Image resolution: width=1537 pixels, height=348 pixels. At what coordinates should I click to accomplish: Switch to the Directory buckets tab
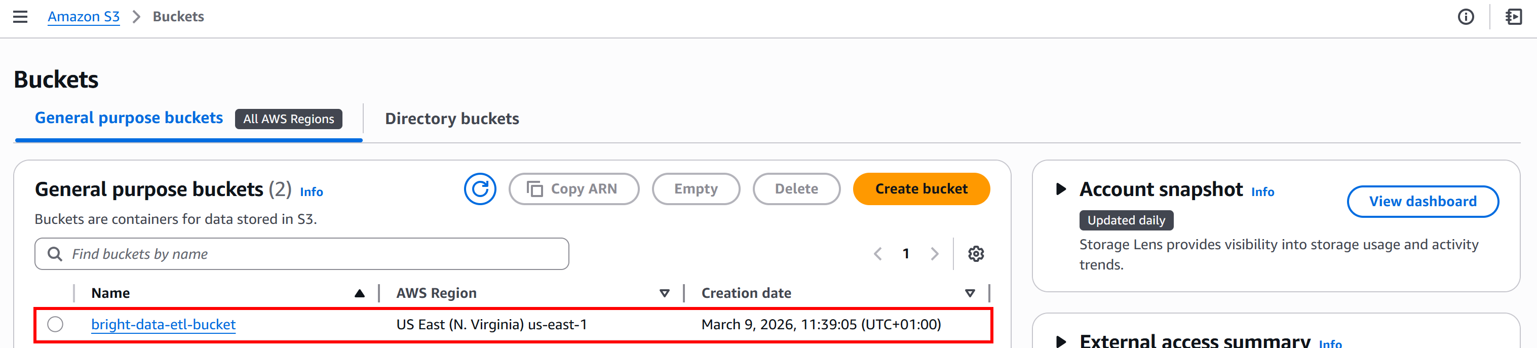pyautogui.click(x=452, y=119)
